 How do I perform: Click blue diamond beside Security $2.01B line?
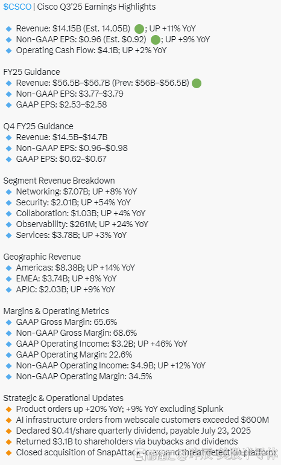pyautogui.click(x=9, y=202)
